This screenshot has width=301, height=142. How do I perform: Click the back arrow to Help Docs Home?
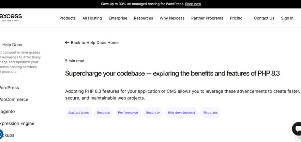pyautogui.click(x=67, y=43)
